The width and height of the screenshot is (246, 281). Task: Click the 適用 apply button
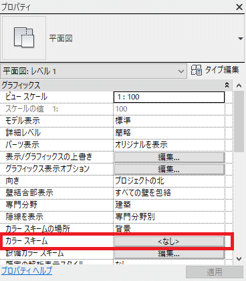click(215, 272)
